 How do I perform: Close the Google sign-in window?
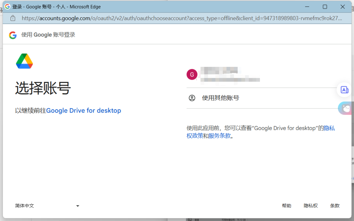click(x=343, y=7)
